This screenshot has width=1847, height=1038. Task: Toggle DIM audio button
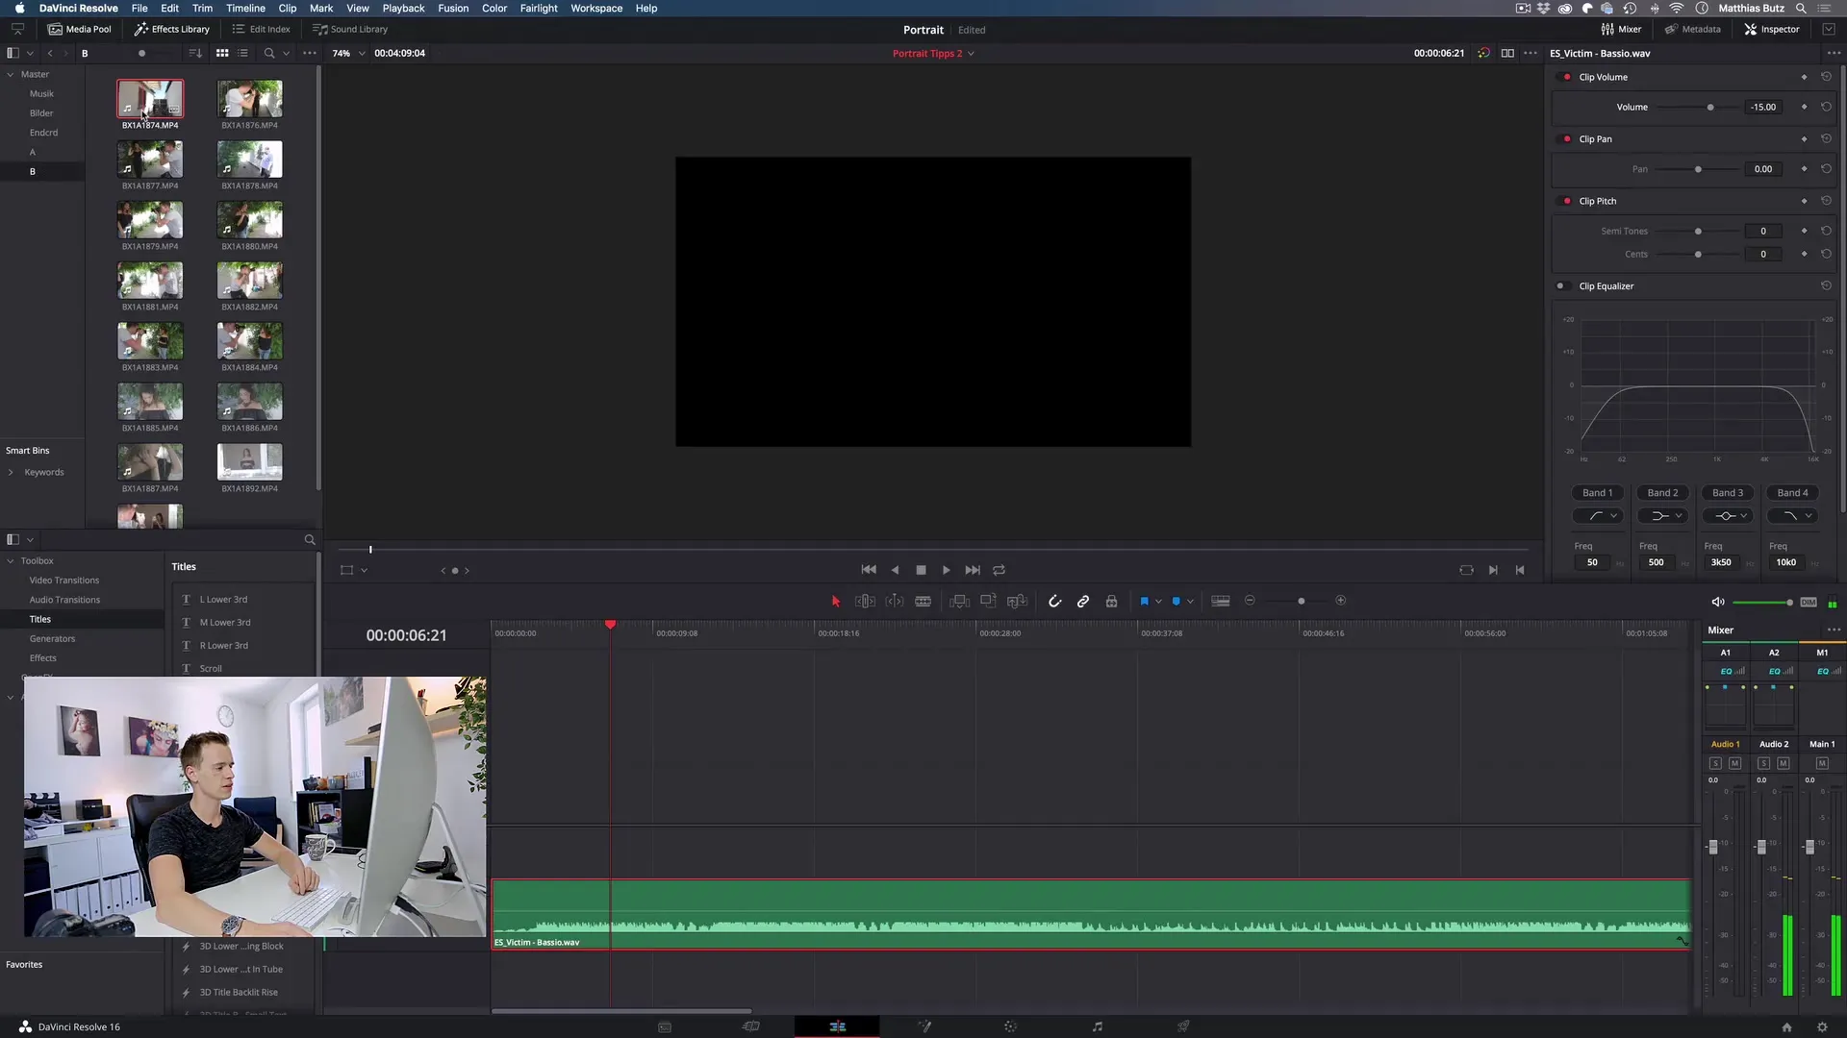(x=1809, y=603)
